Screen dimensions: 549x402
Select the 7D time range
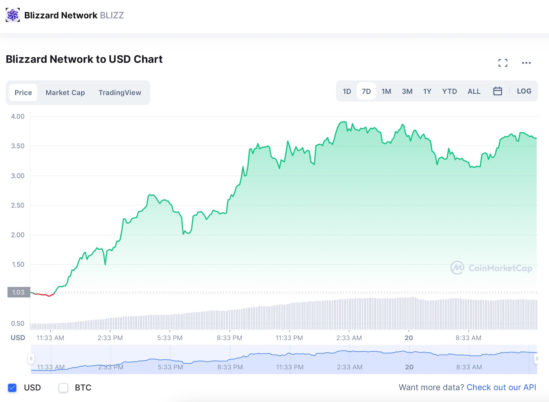(x=366, y=91)
